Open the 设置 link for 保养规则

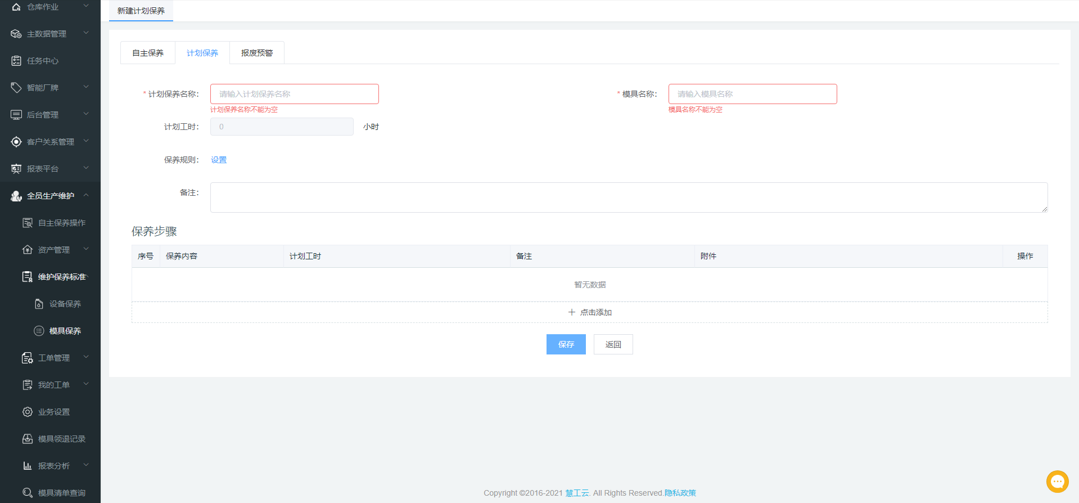pyautogui.click(x=219, y=160)
